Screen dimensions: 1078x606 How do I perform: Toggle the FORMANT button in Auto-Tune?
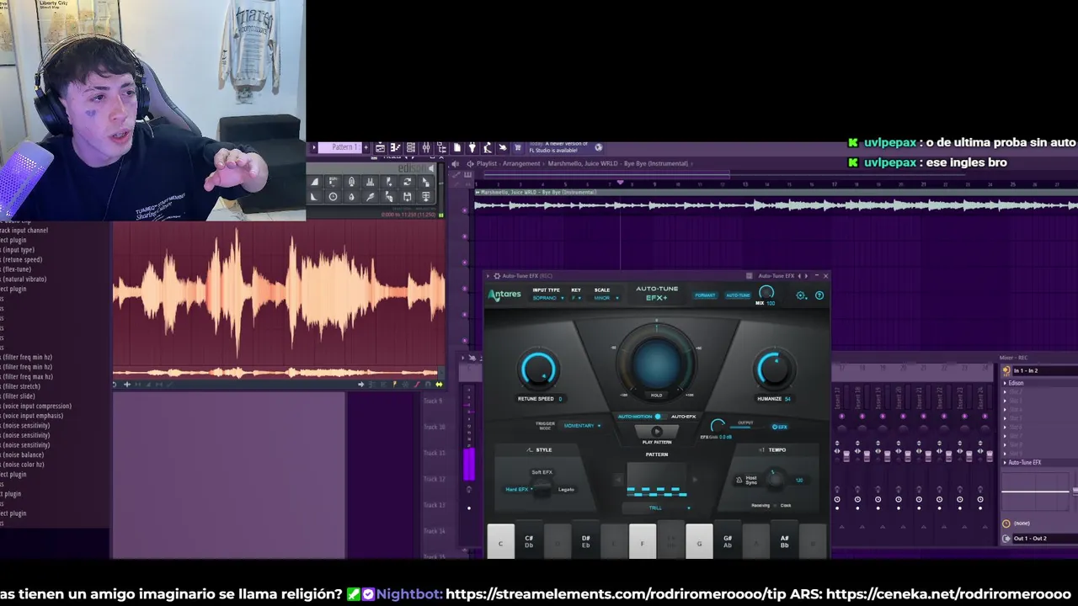[x=705, y=295]
